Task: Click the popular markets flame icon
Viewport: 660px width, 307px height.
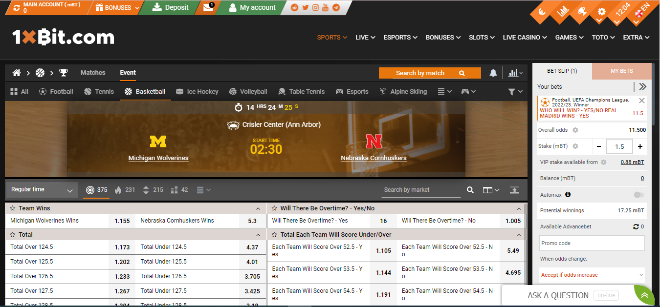Action: [x=117, y=190]
